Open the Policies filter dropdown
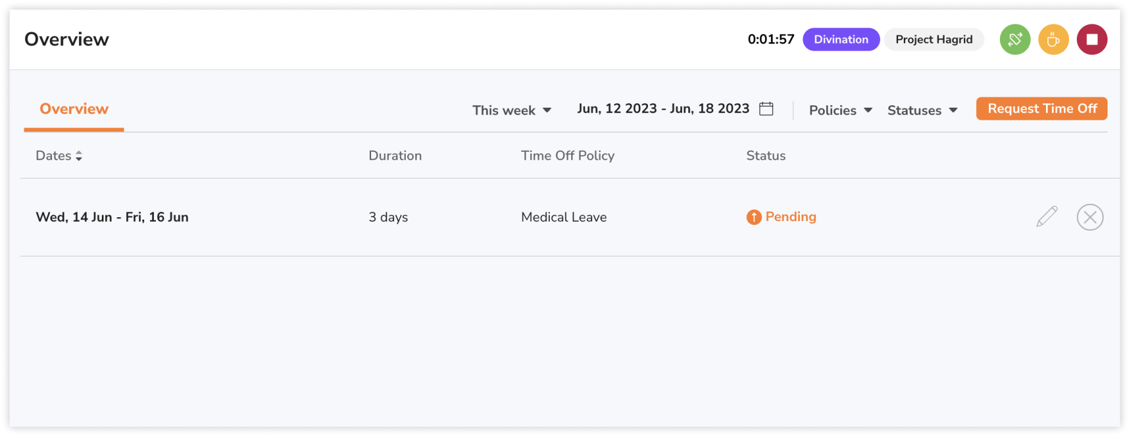 tap(840, 110)
